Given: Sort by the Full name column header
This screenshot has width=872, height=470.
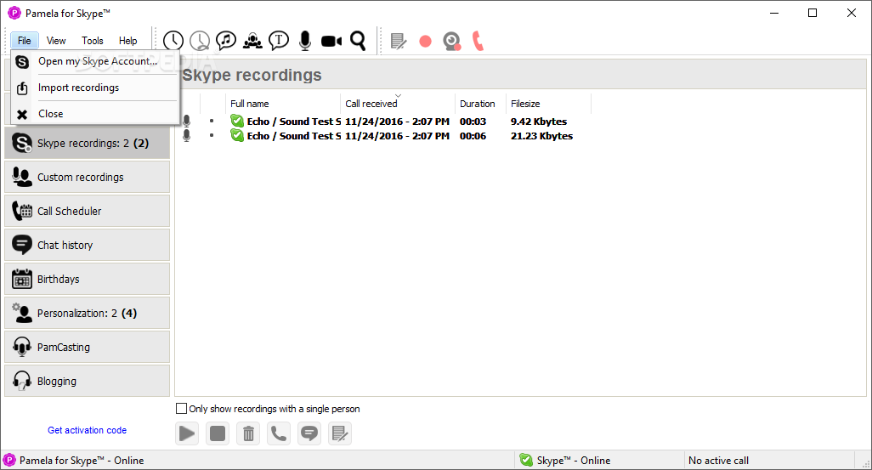Looking at the screenshot, I should click(x=282, y=104).
